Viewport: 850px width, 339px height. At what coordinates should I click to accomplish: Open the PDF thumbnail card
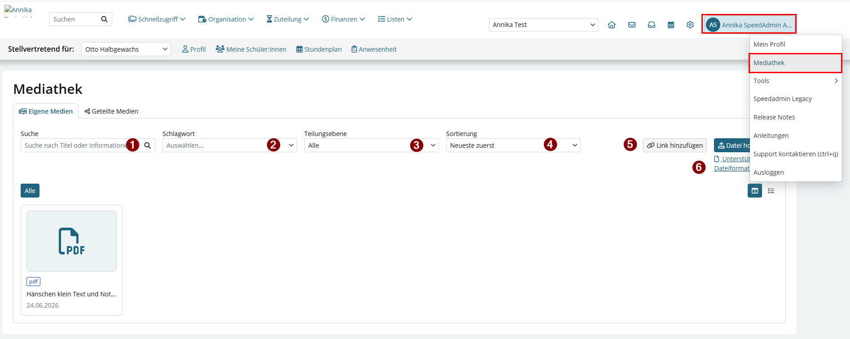coord(71,241)
